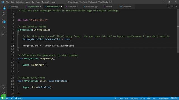The height and width of the screenshot is (100, 179).
Task: Select C++ language mode in status bar
Action: click(155, 98)
